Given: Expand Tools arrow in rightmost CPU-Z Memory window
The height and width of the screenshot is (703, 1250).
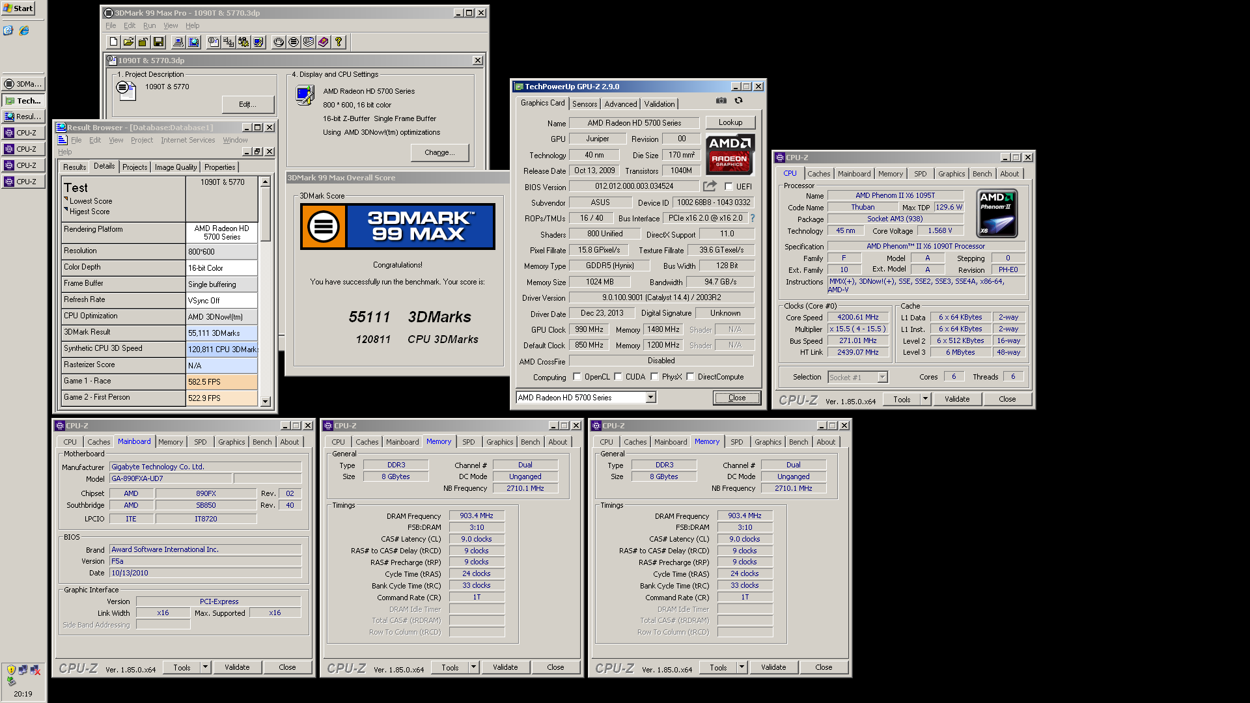Looking at the screenshot, I should (x=742, y=667).
